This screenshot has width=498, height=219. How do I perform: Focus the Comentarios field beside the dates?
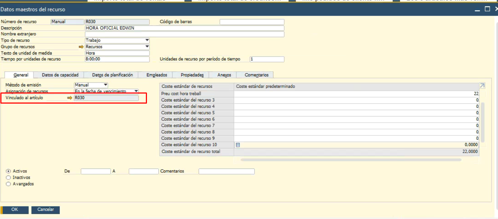click(226, 172)
